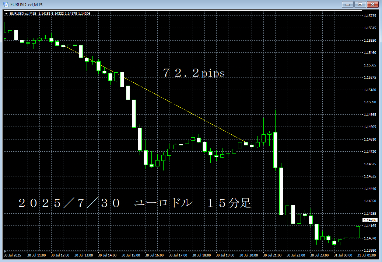This screenshot has height=262, width=382.
Task: Maximize the EURUSD-cd,M15 chart window
Action: 360,4
